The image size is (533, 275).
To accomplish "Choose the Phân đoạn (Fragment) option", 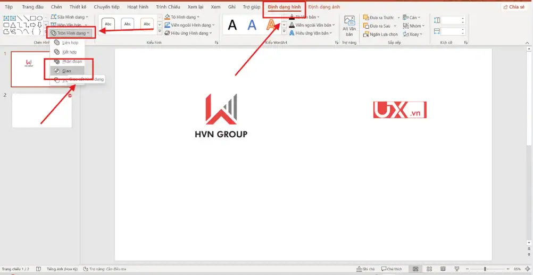I will [x=67, y=62].
